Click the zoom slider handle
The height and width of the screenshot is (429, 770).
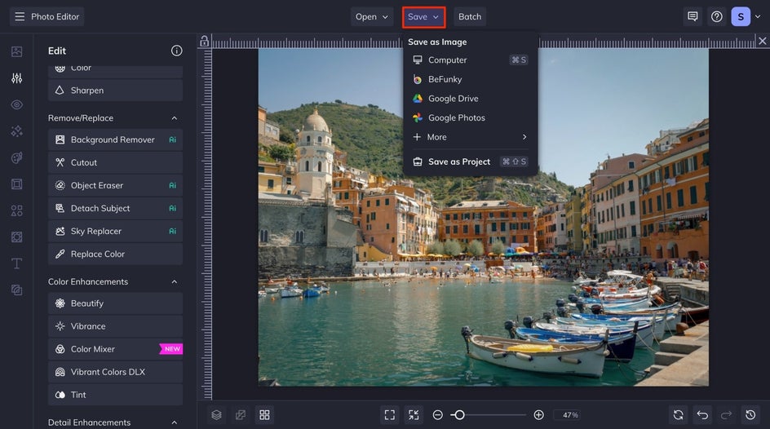459,415
